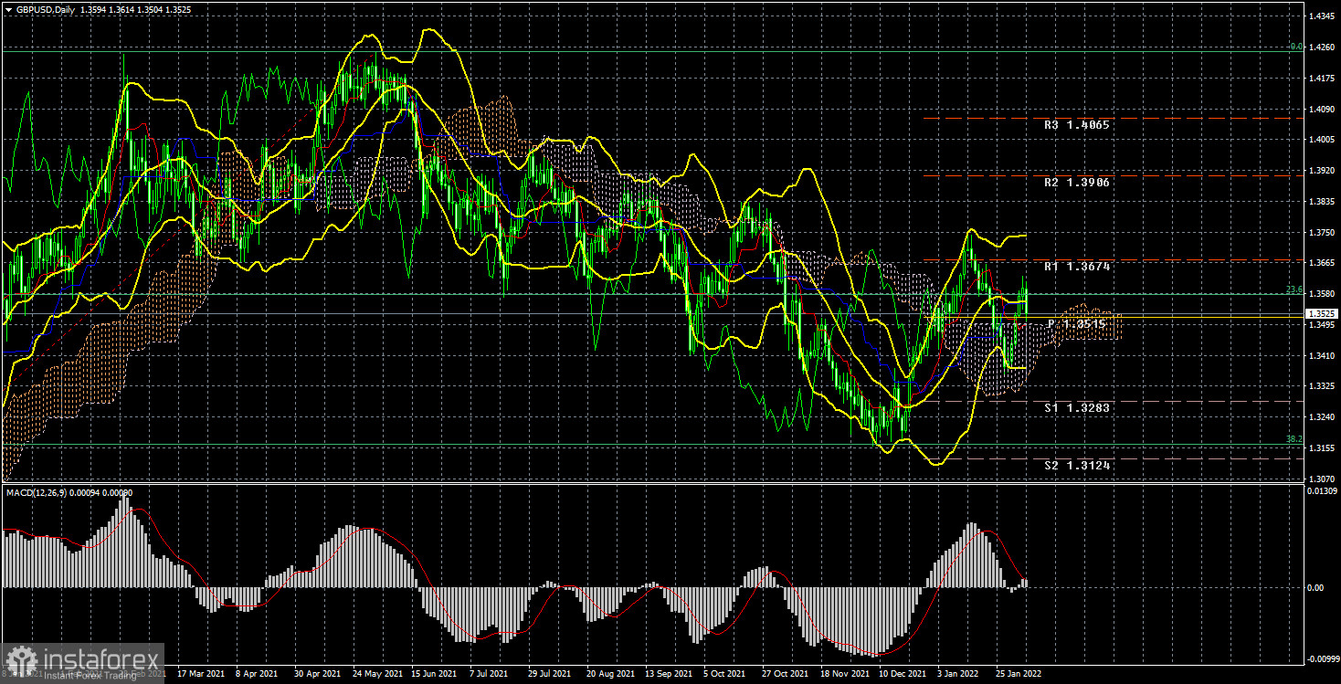Viewport: 1341px width, 684px height.
Task: Click the P 1.3515 pivot label
Action: pyautogui.click(x=1077, y=324)
